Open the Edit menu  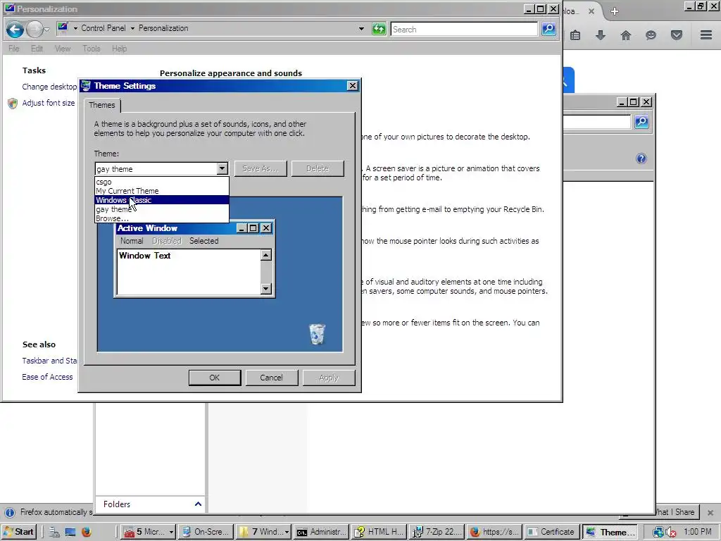click(37, 49)
